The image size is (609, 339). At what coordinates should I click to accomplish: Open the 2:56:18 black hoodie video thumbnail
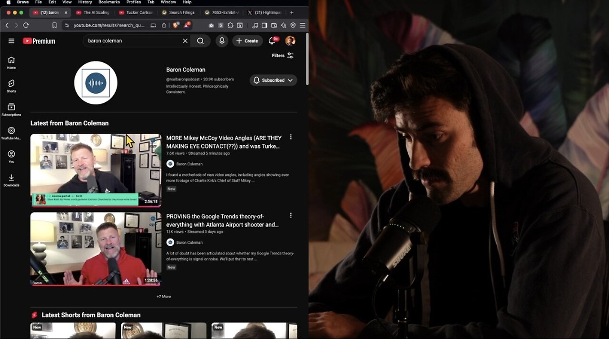pos(96,170)
